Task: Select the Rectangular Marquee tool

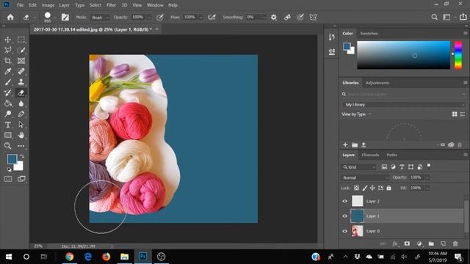Action: click(21, 40)
